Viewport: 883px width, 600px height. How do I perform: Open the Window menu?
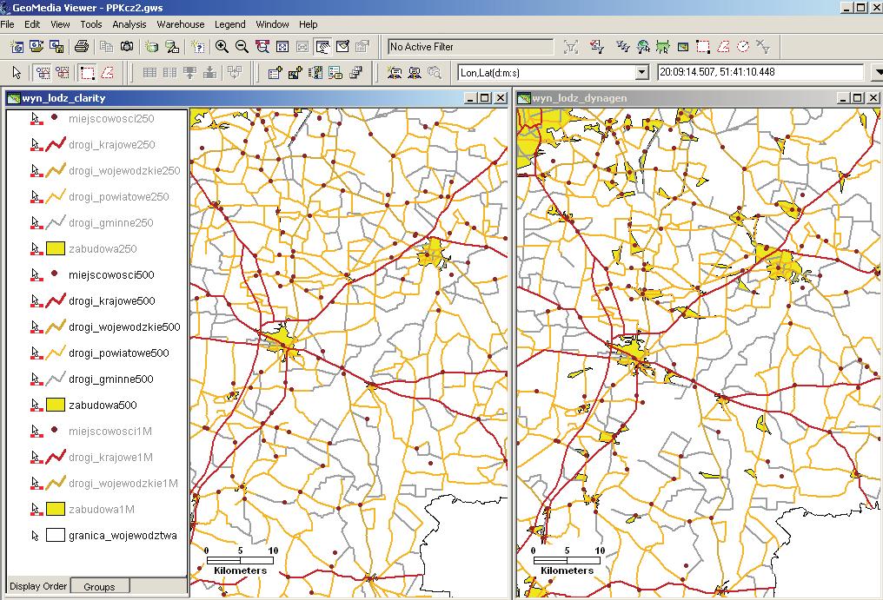[272, 24]
